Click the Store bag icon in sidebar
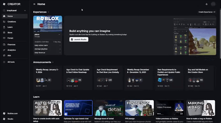The image size is (221, 123). 4,33
